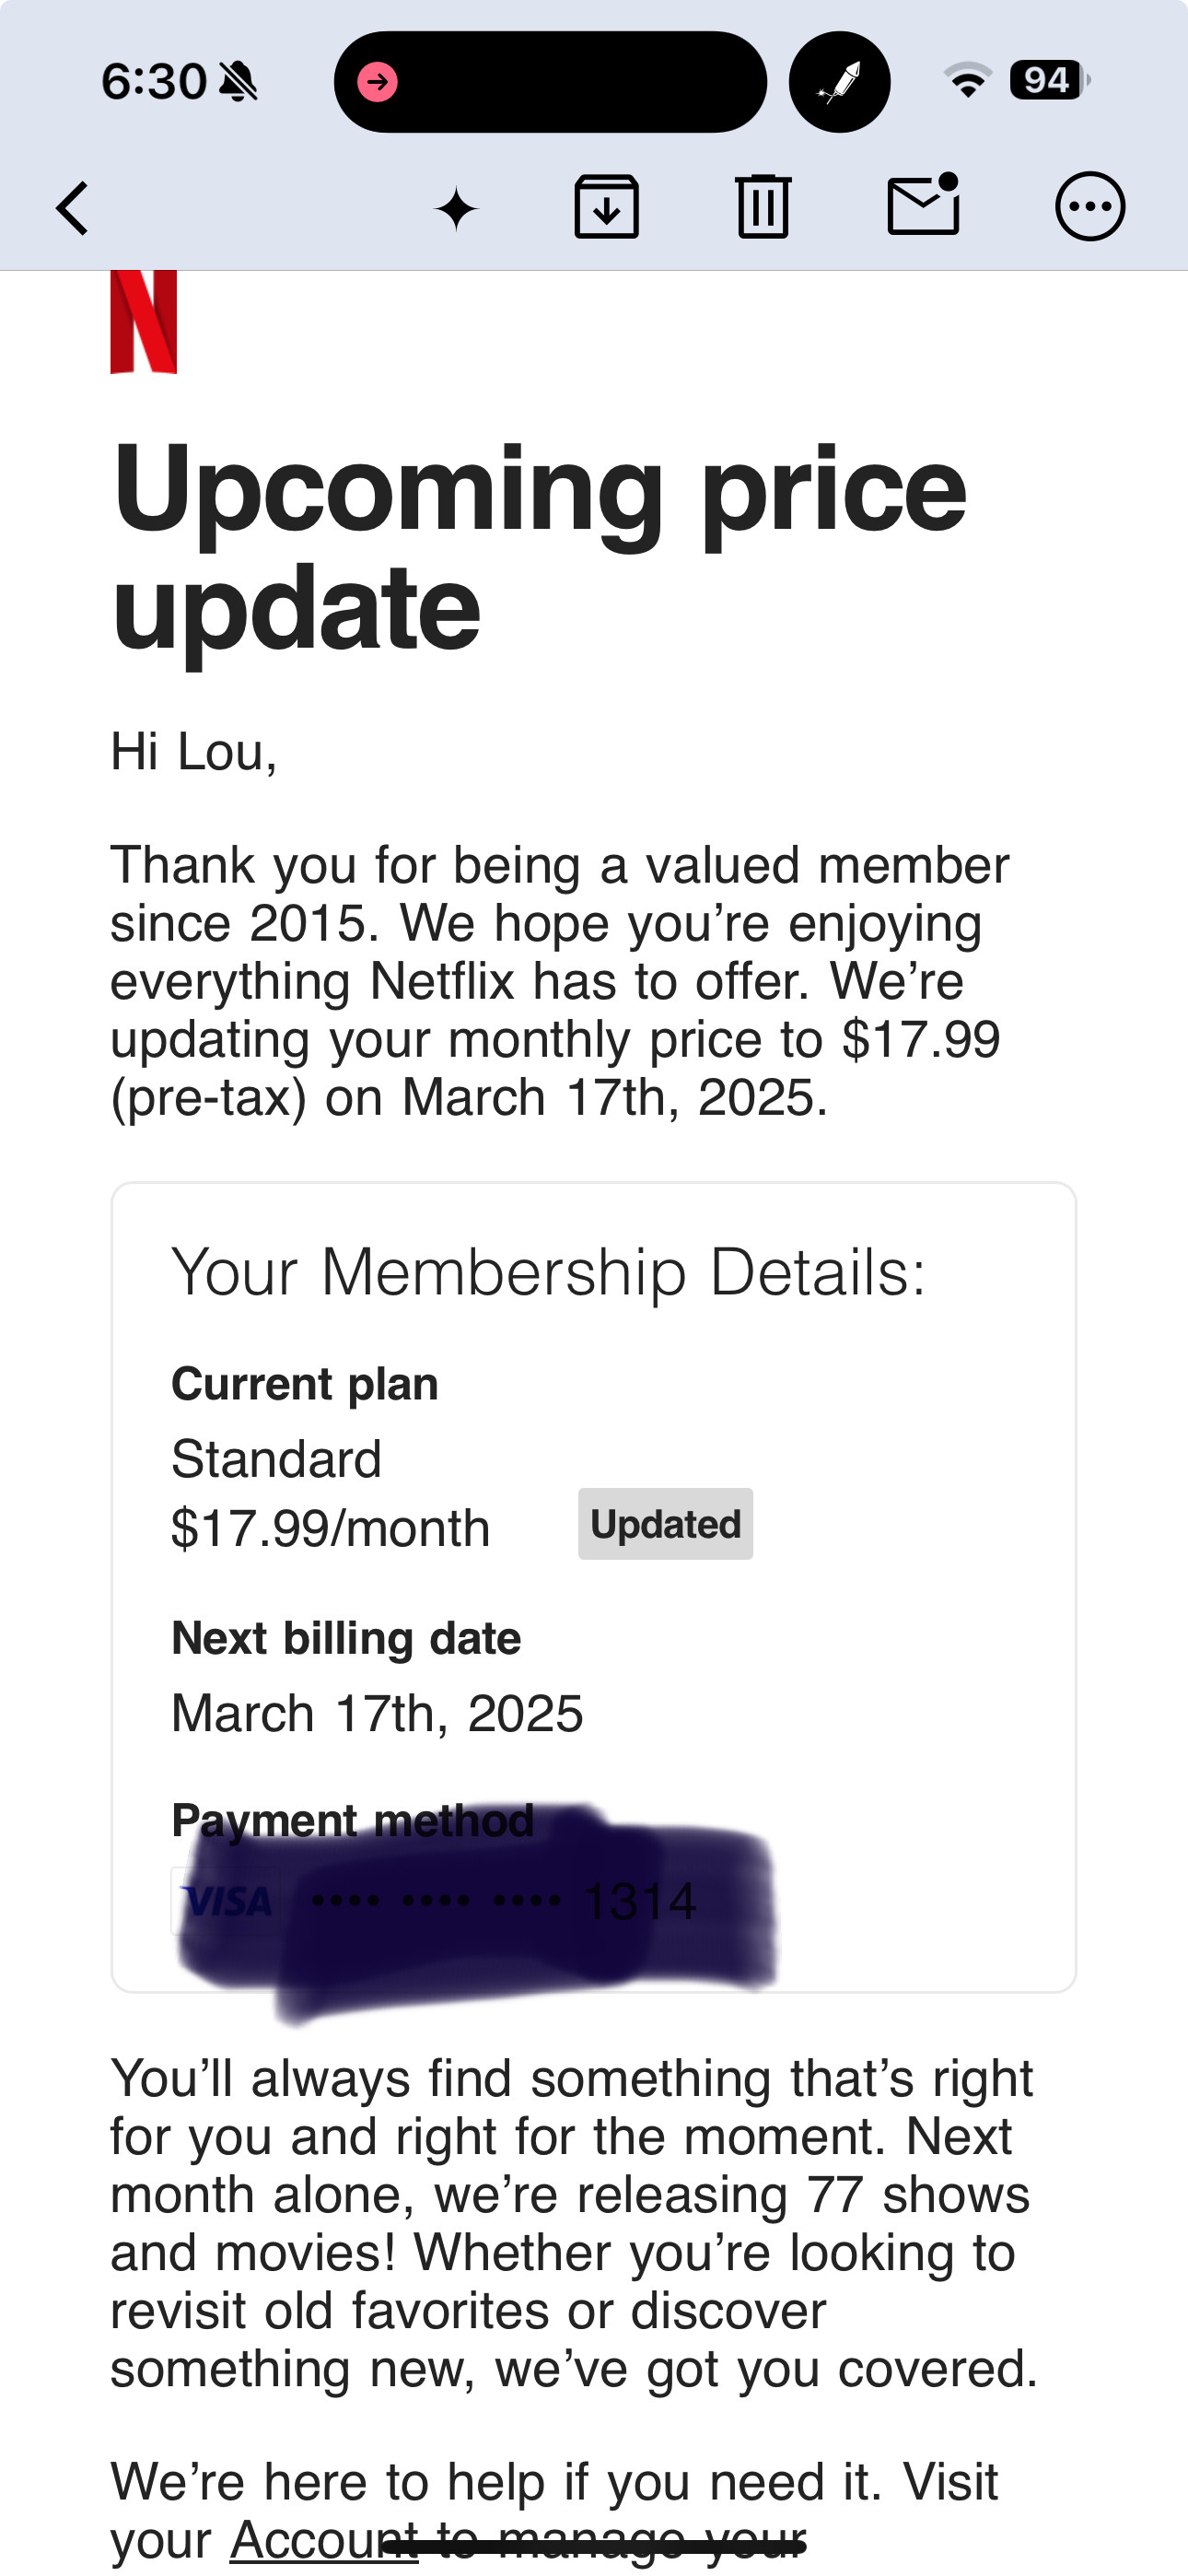Tap the sparkle AI summarize icon

(x=456, y=209)
